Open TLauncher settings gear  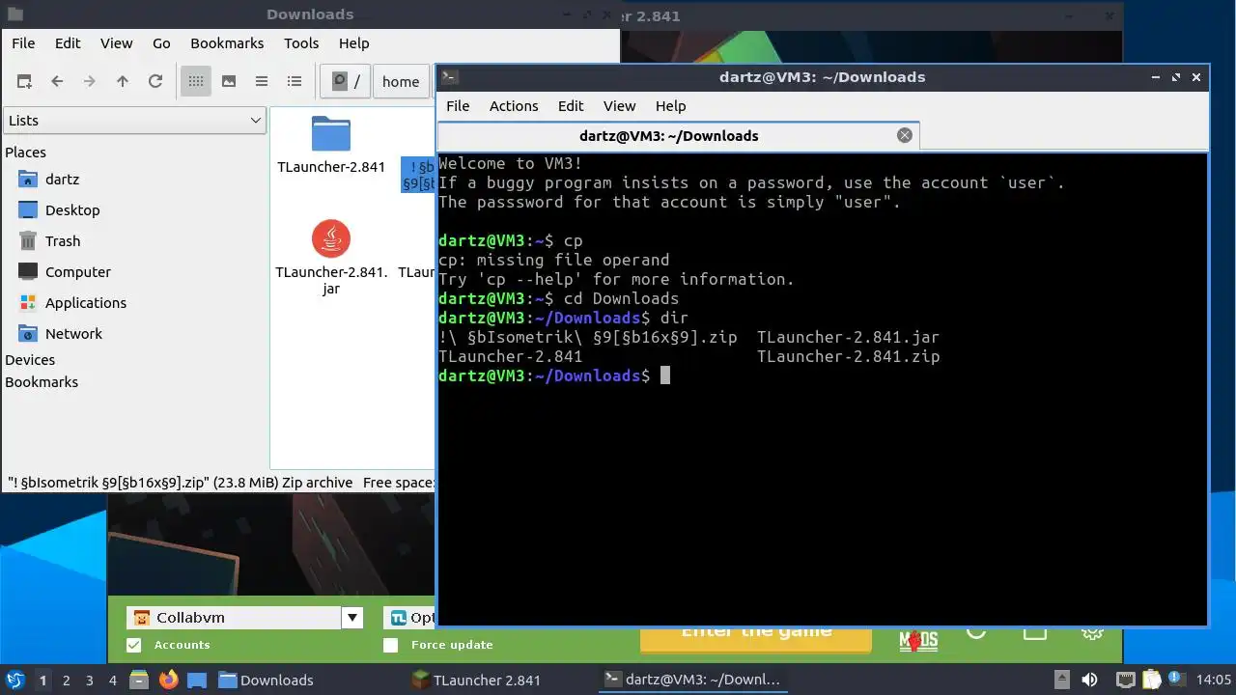pos(1092,633)
